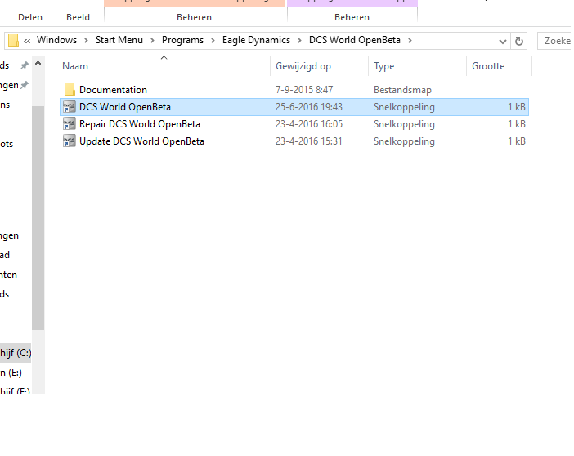Image resolution: width=574 pixels, height=456 pixels.
Task: Navigate to Programs breadcrumb
Action: (182, 40)
